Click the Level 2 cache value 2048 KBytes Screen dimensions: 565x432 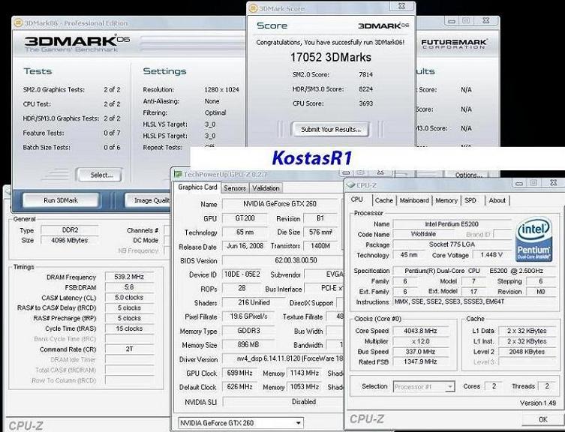527,352
